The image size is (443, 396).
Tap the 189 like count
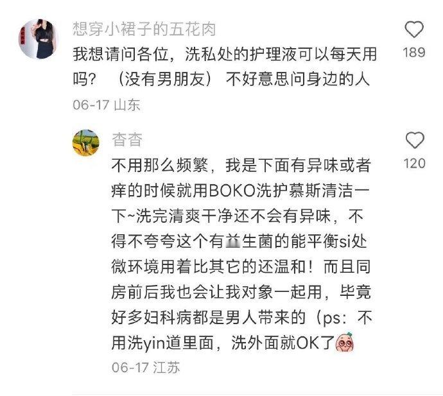pyautogui.click(x=414, y=53)
